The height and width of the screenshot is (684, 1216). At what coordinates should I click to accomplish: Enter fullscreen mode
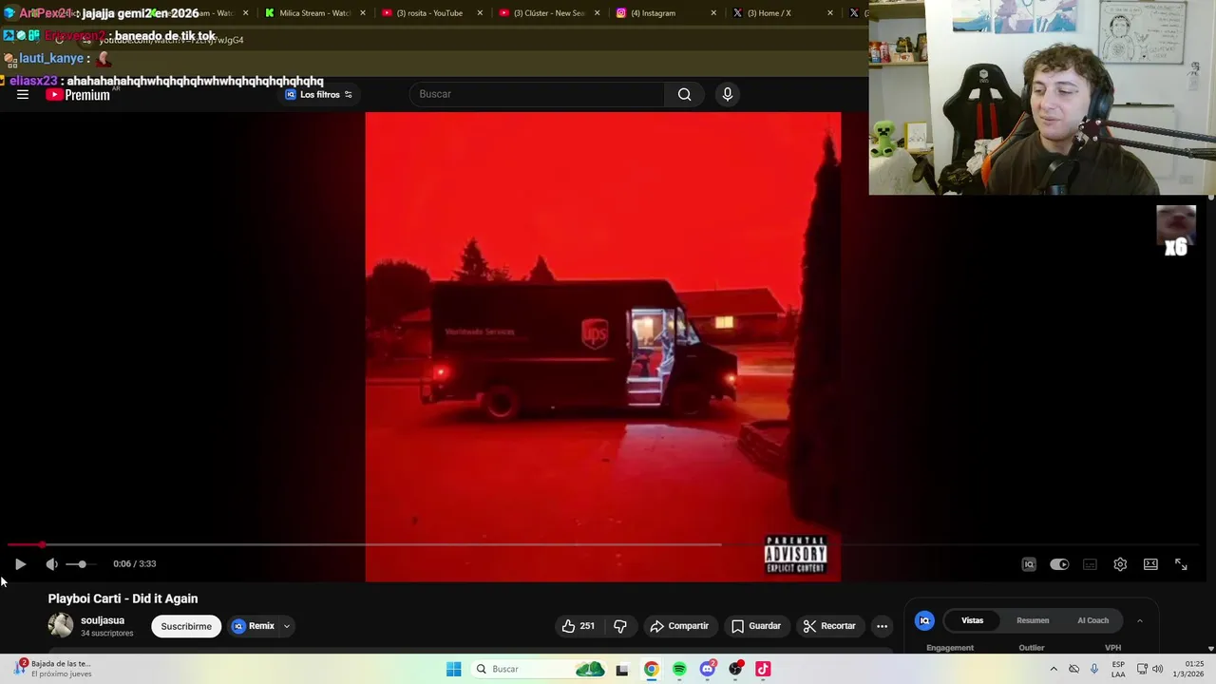pos(1181,564)
